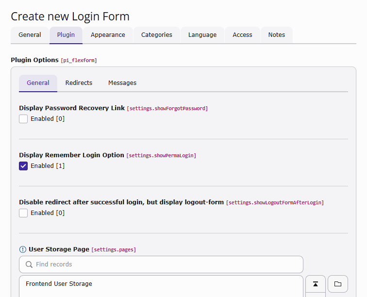The image size is (367, 297).
Task: Click the [settings.showPermaLogin] field name
Action: tap(161, 155)
